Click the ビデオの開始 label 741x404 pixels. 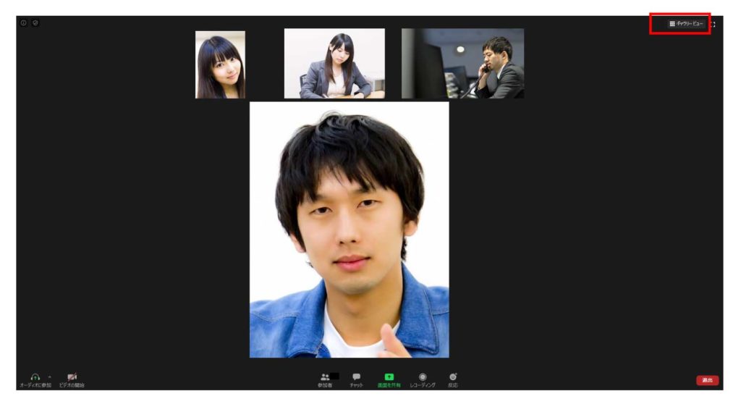(x=72, y=385)
